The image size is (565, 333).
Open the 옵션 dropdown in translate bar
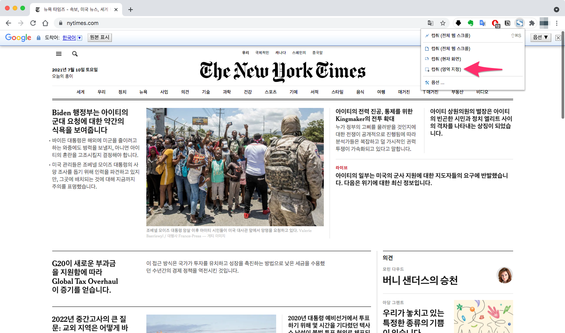(x=541, y=37)
